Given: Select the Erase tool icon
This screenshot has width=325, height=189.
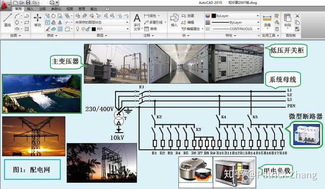Looking at the screenshot, I should [47, 29].
